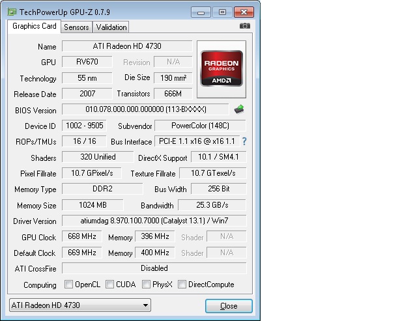Click the Bandwidth value 25.3 GB/s

coord(212,205)
